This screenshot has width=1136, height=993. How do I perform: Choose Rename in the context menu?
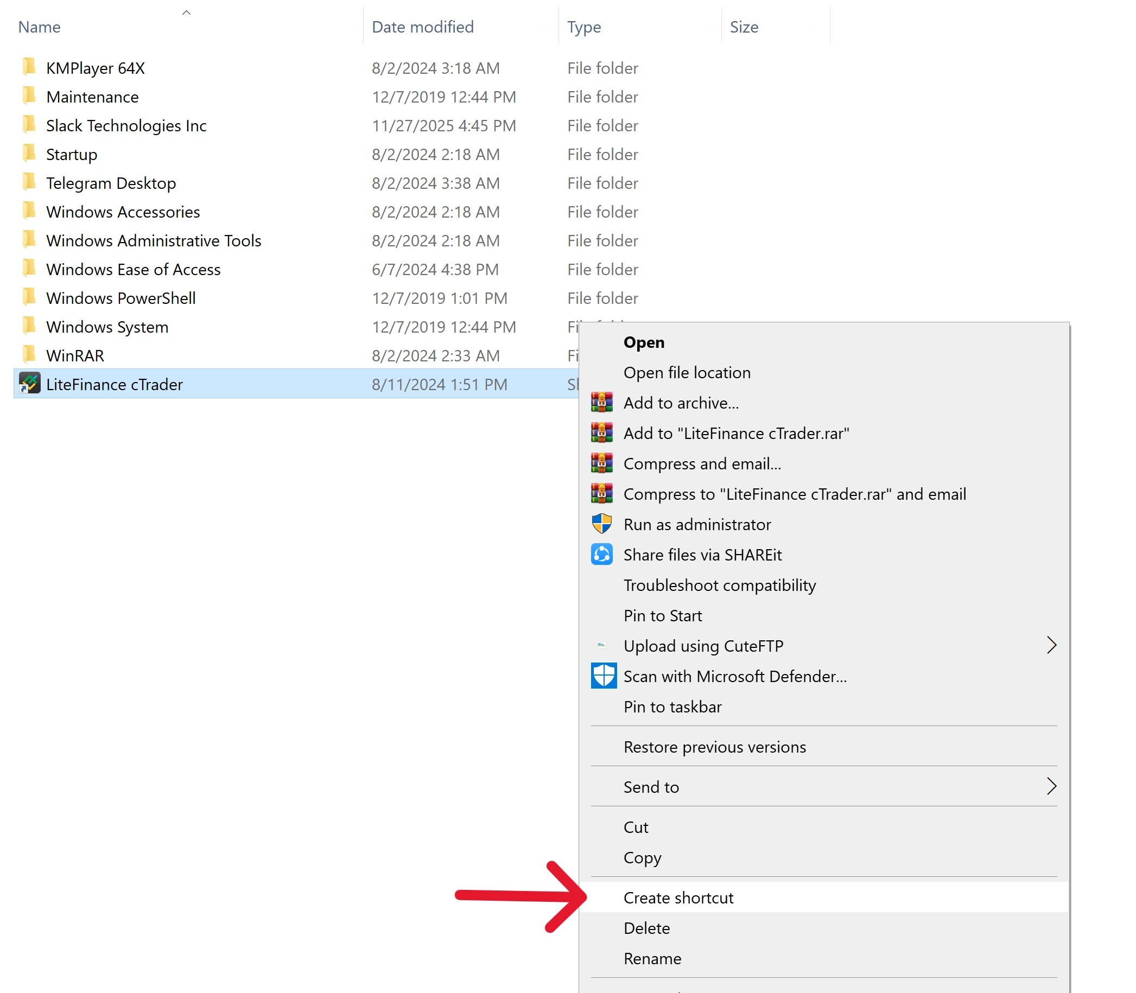[652, 959]
